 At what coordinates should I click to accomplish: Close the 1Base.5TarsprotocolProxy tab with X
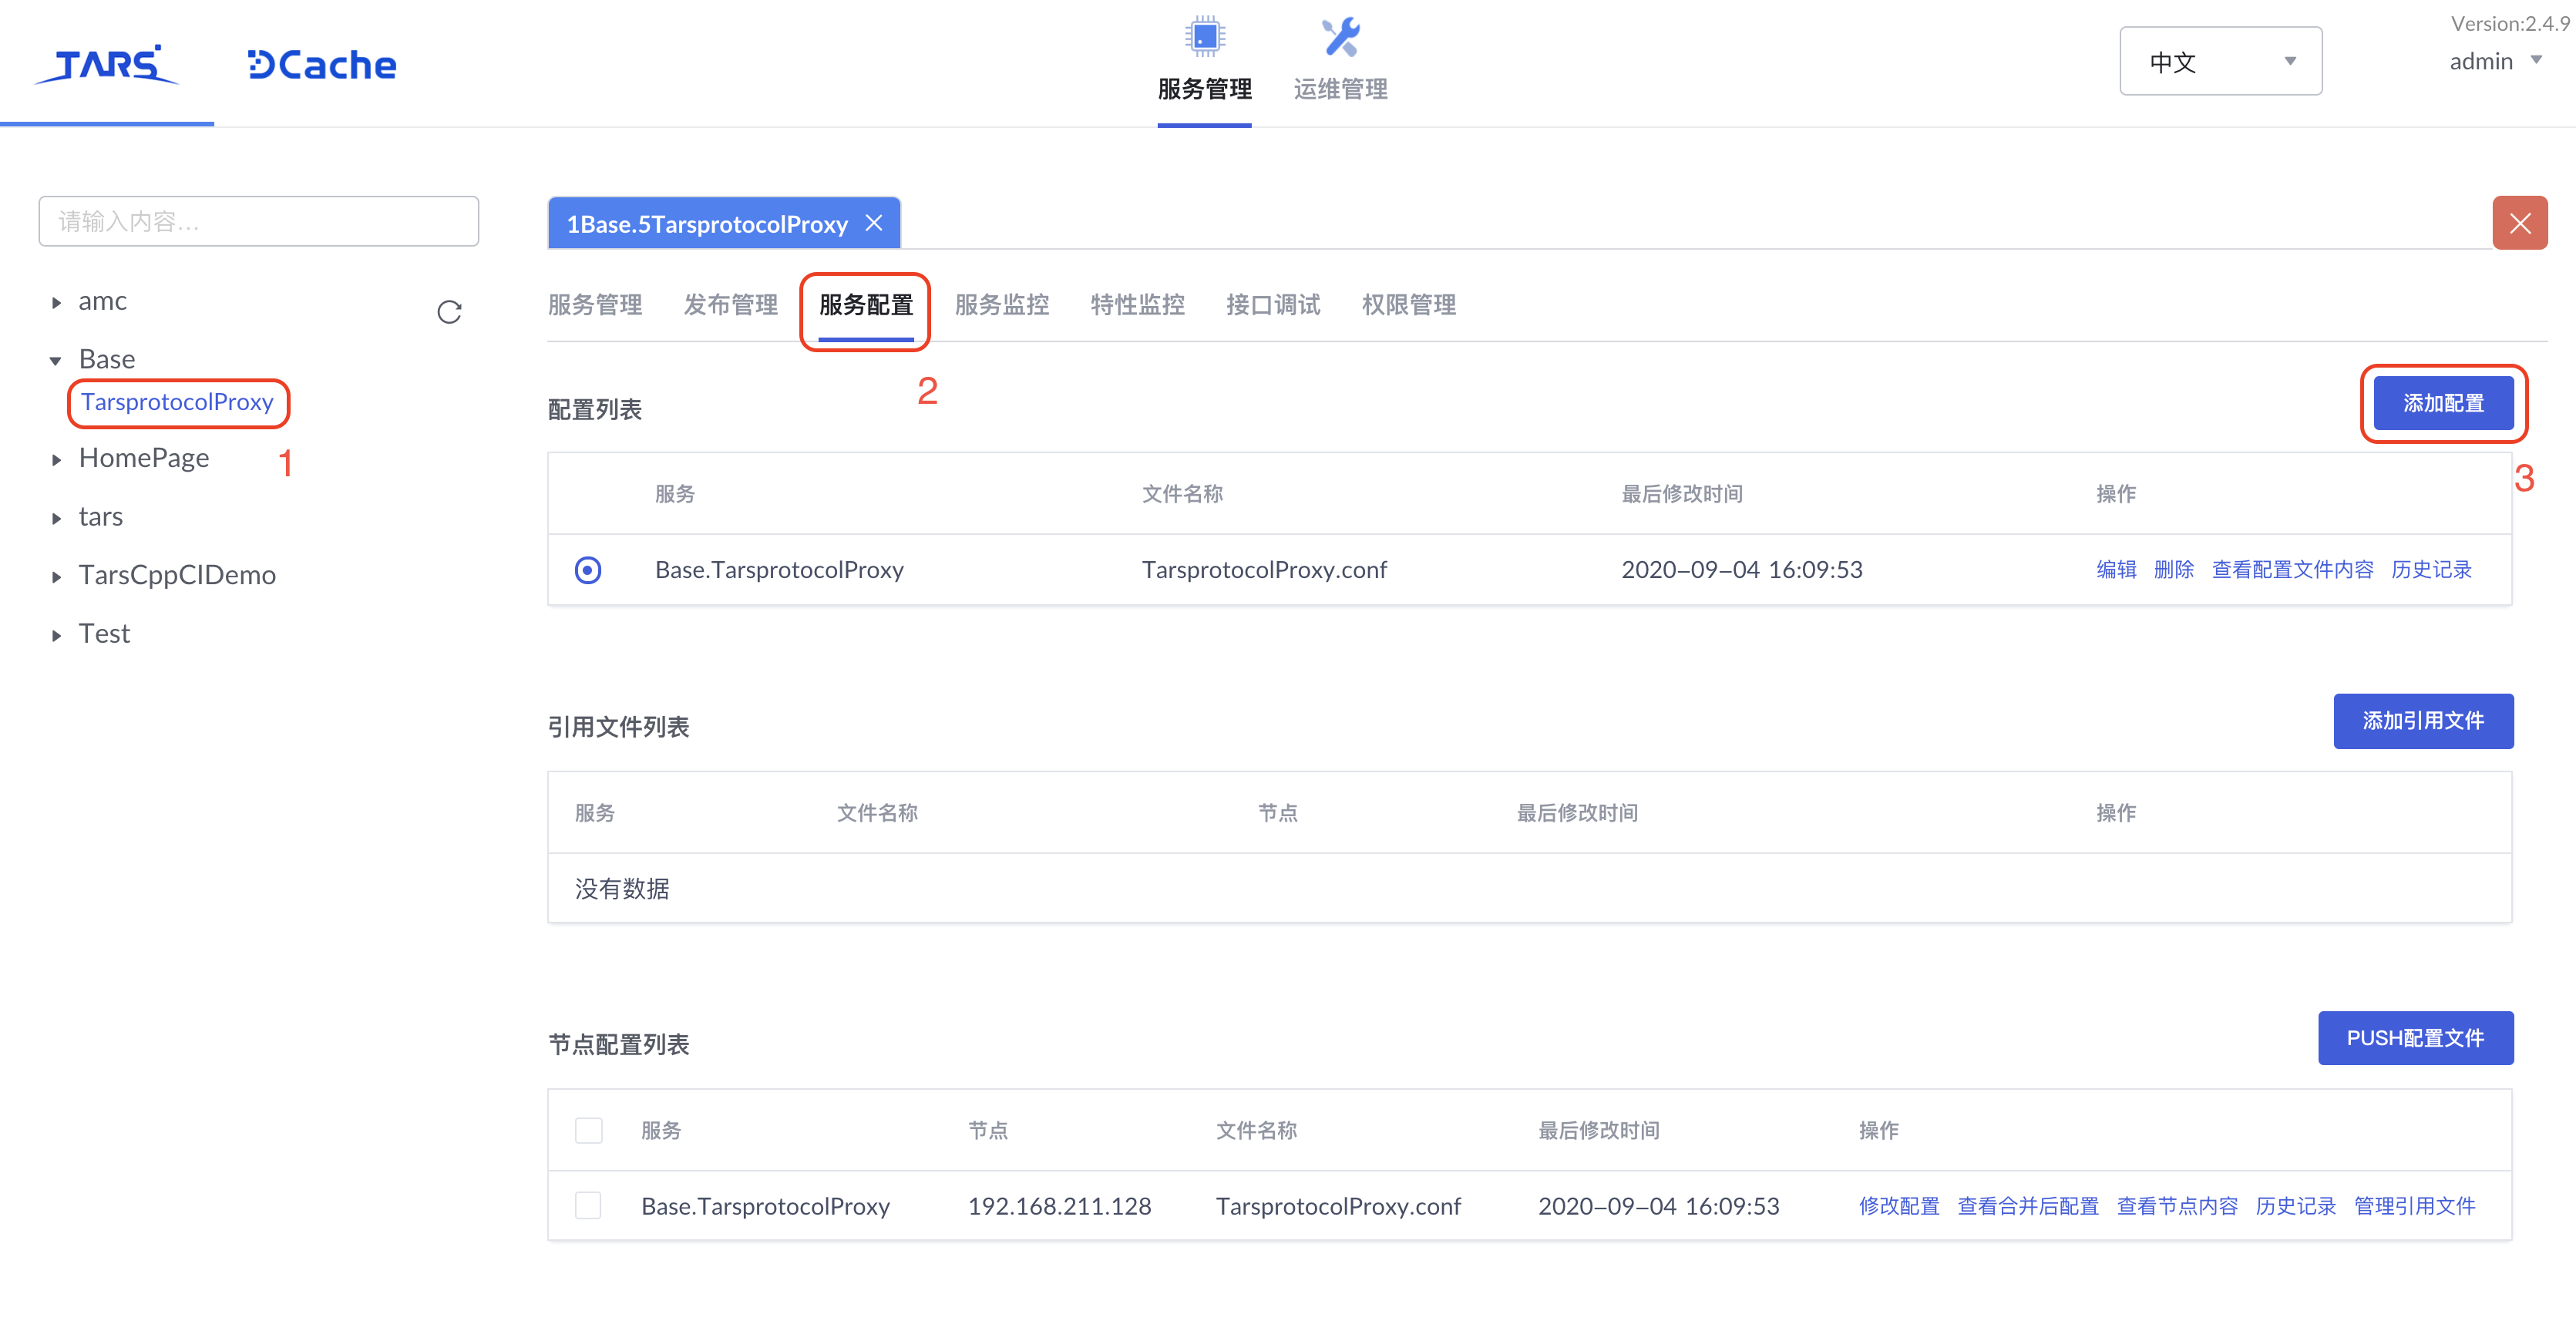click(x=874, y=223)
